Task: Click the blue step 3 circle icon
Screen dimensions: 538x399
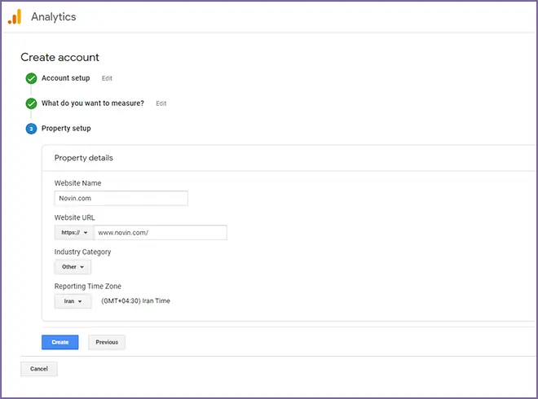Action: [31, 129]
